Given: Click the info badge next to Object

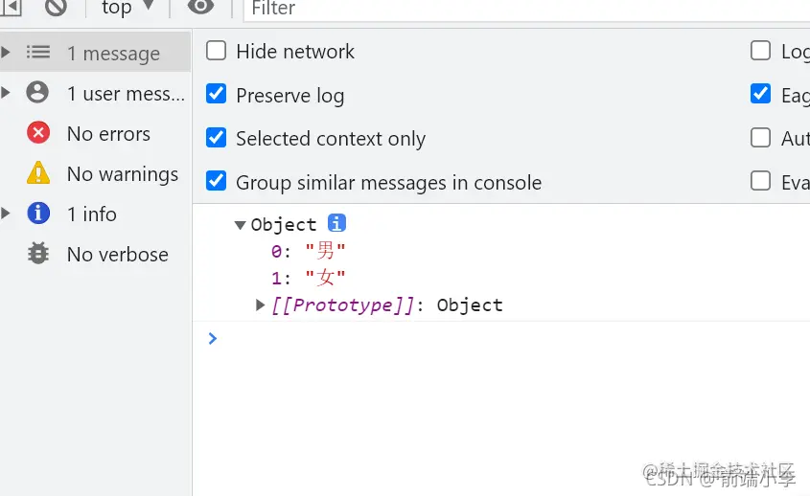Looking at the screenshot, I should [x=336, y=223].
